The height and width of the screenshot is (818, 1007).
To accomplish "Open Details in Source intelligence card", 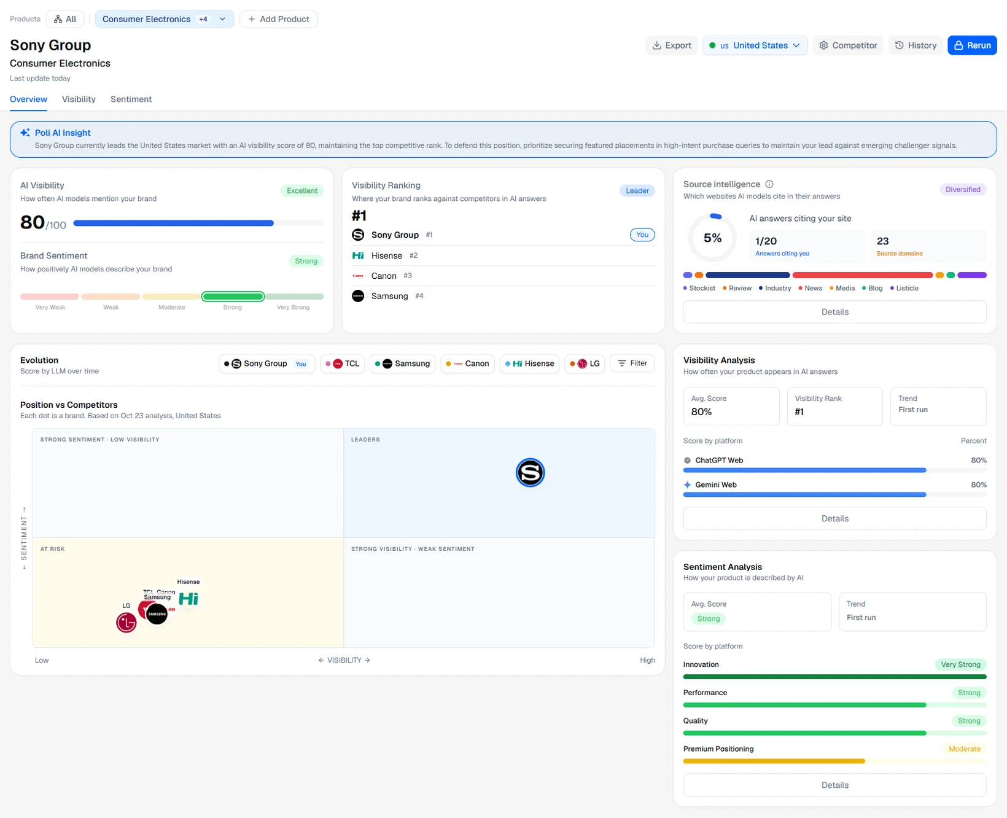I will [x=835, y=312].
